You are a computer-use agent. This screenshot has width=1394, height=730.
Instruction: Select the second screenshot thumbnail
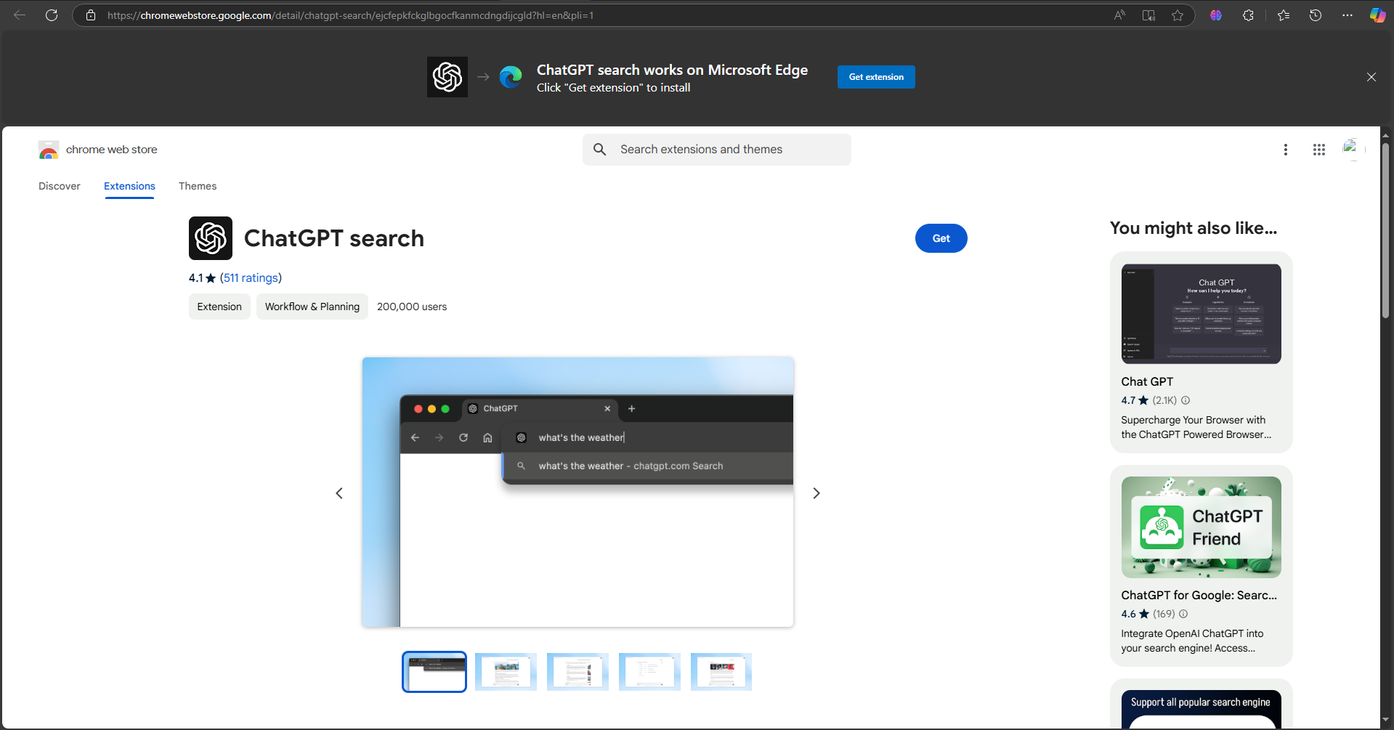pos(506,672)
